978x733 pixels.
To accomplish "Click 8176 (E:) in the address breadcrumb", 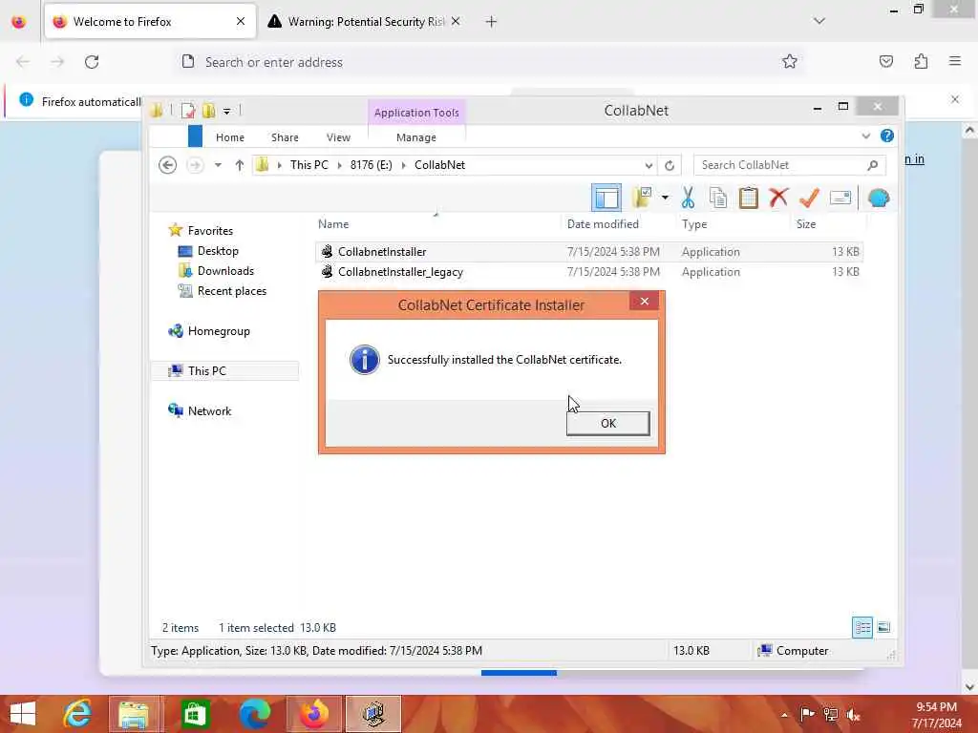I will click(372, 165).
